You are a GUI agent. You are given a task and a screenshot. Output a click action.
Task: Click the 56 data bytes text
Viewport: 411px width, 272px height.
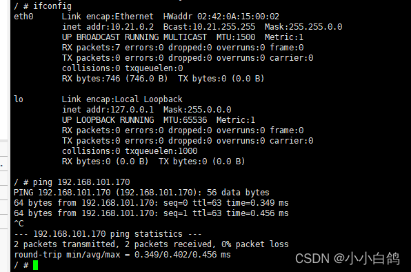pyautogui.click(x=238, y=193)
